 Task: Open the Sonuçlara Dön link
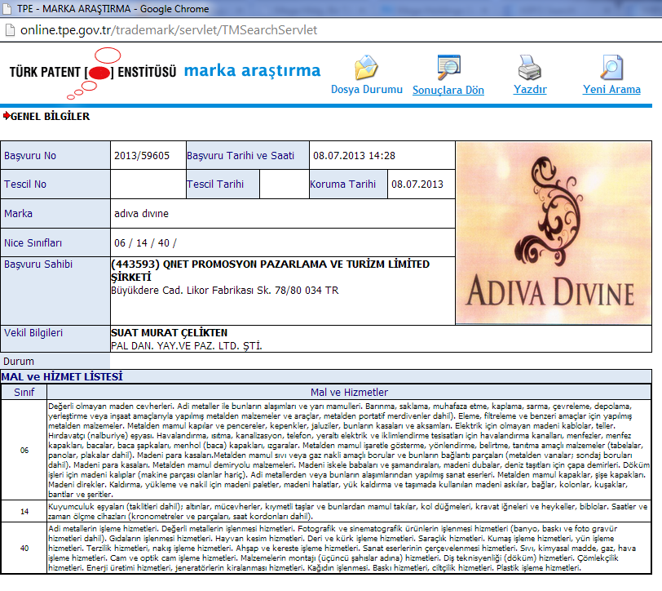[448, 90]
